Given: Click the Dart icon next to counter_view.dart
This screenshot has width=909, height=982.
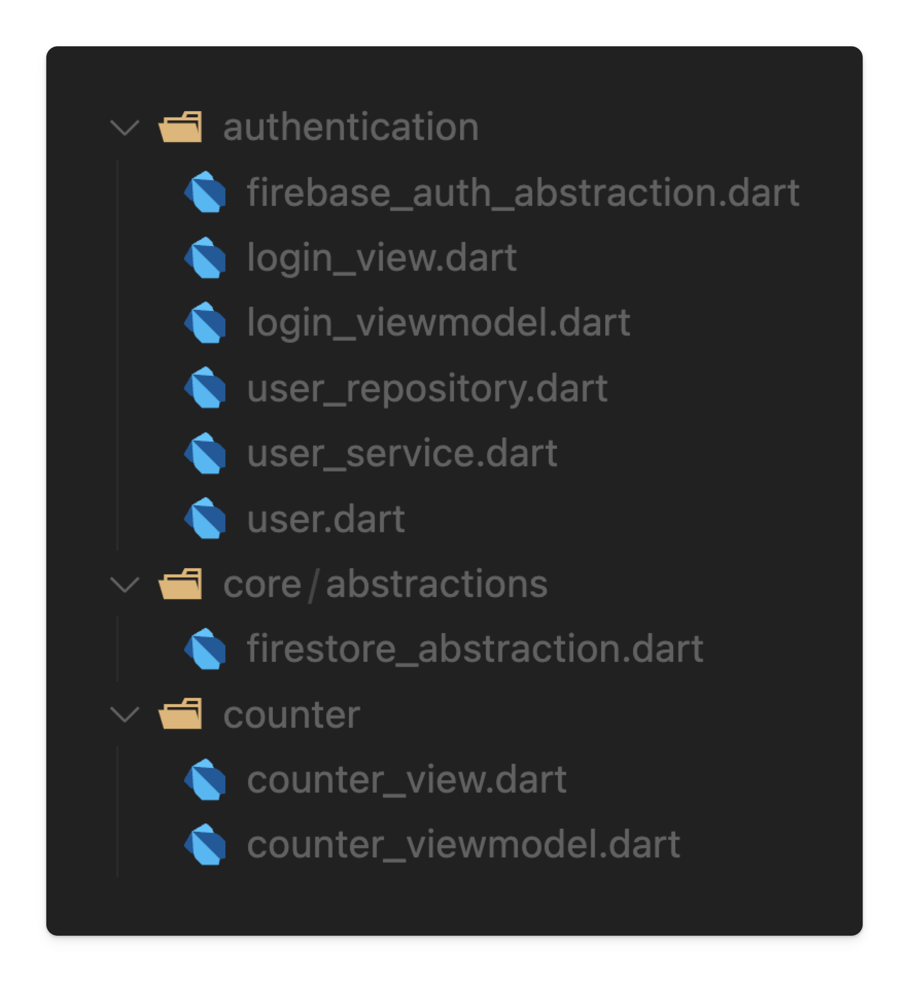Looking at the screenshot, I should tap(205, 779).
